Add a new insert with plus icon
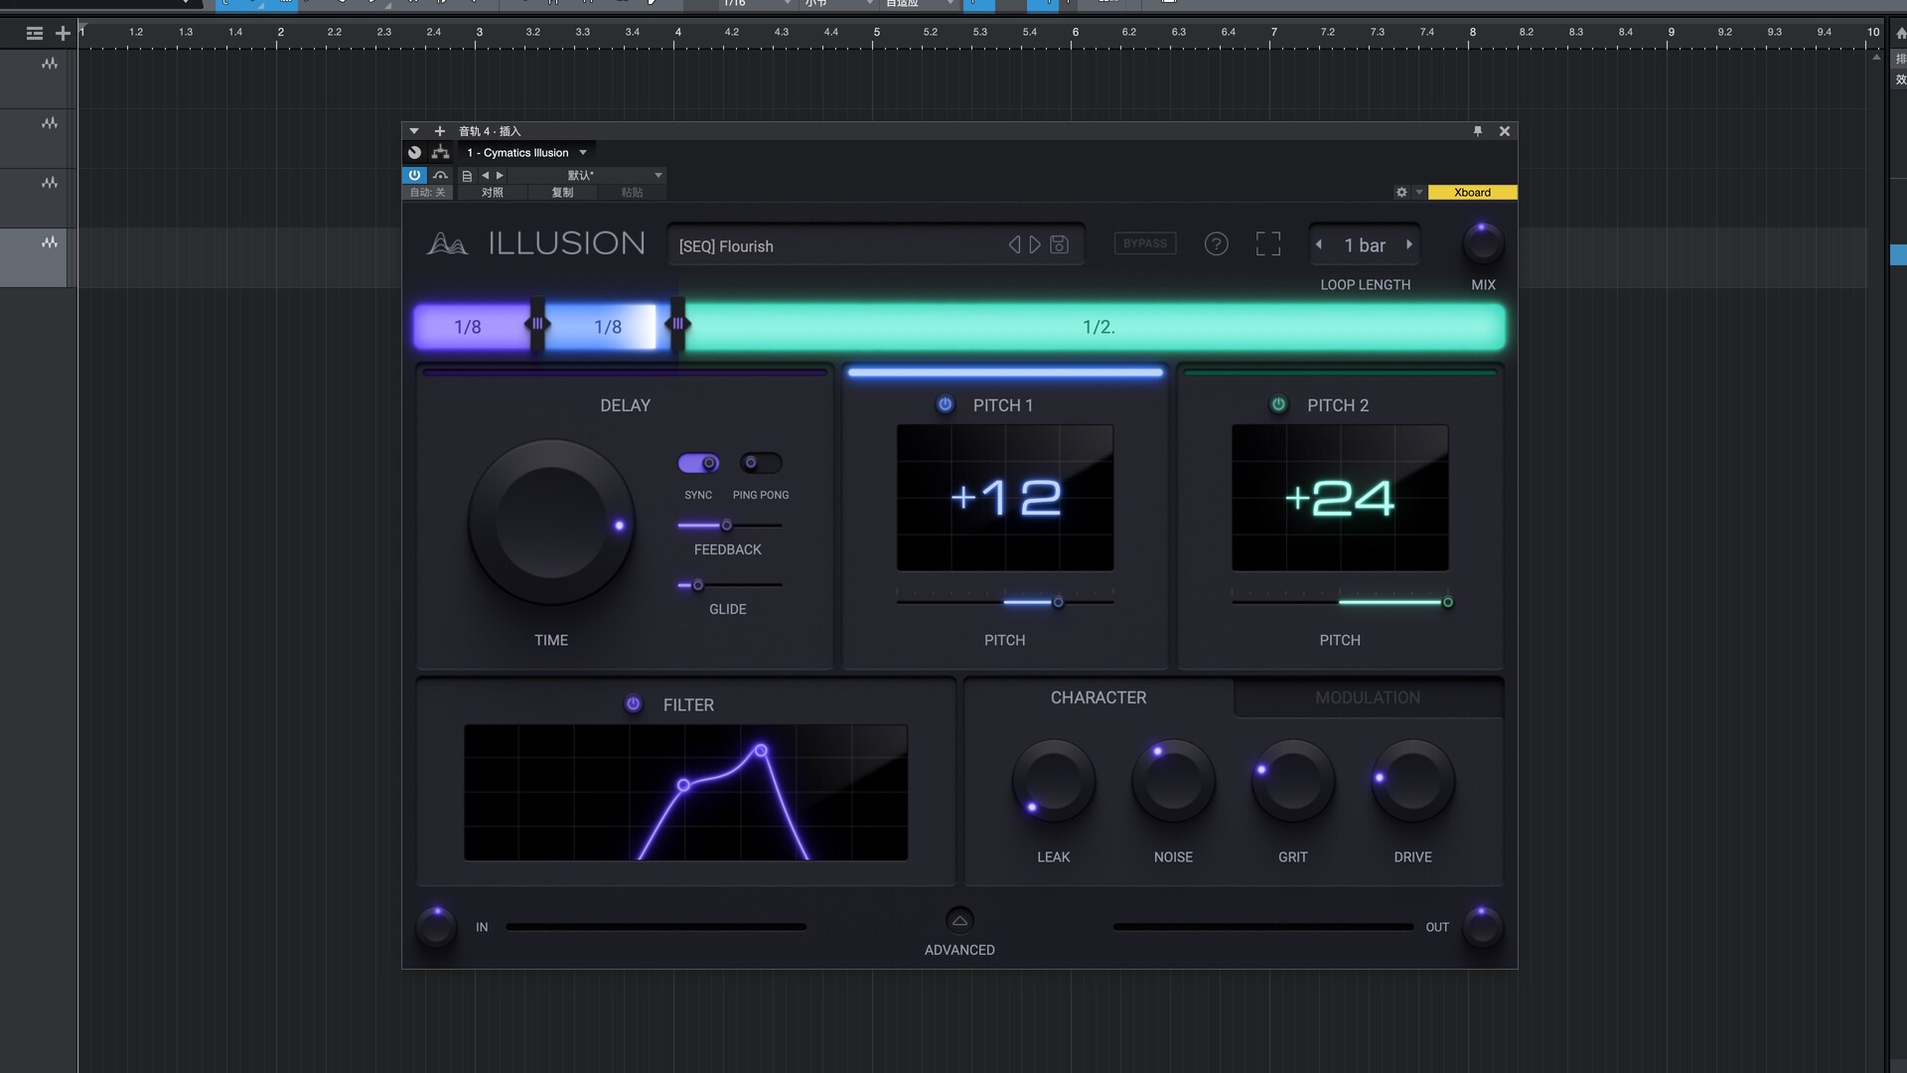Screen dimensions: 1907x1073 [440, 131]
